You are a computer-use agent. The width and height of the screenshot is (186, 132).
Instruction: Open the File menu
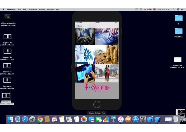(19, 9)
